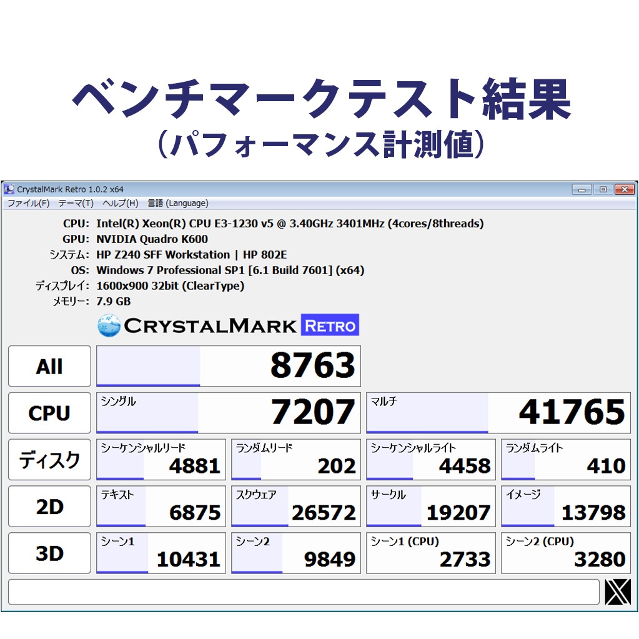Run the CPU benchmark button
Screen dimensions: 639x639
pyautogui.click(x=49, y=413)
